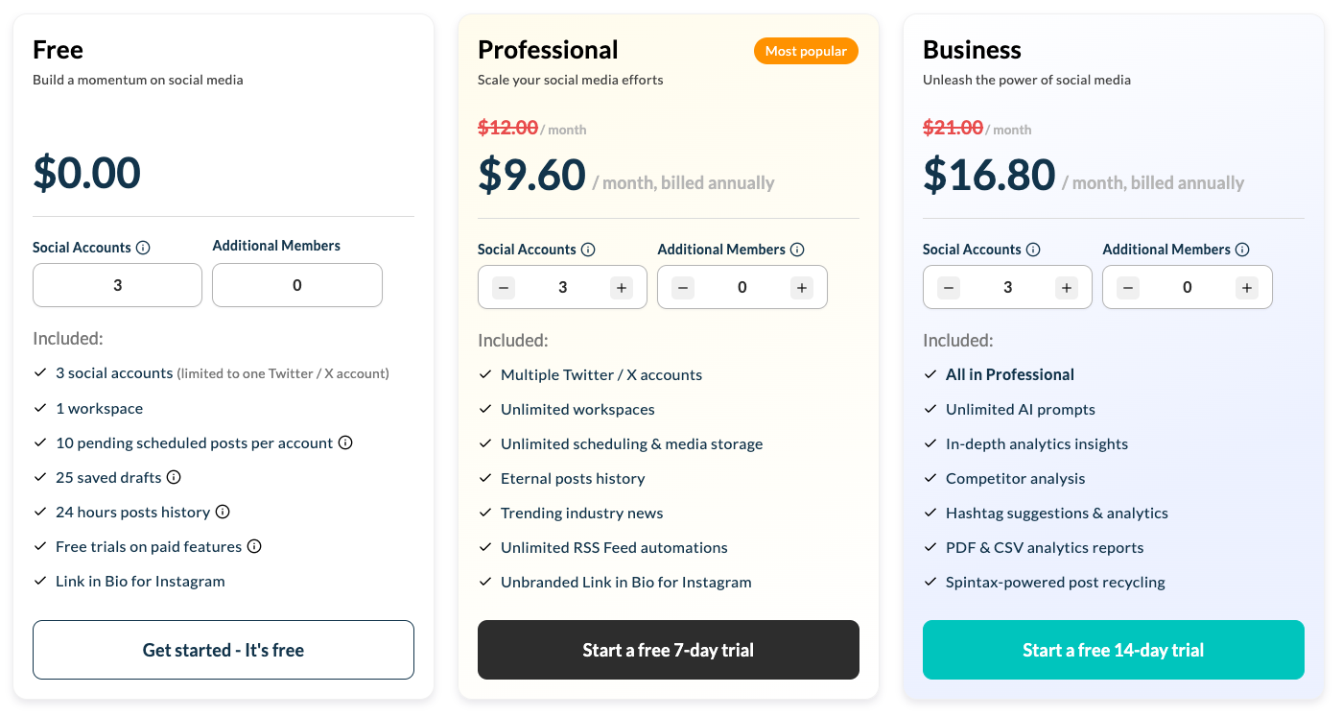Screen dimensions: 1342x717
Task: Add a member to the Business plan with plus
Action: click(1247, 287)
